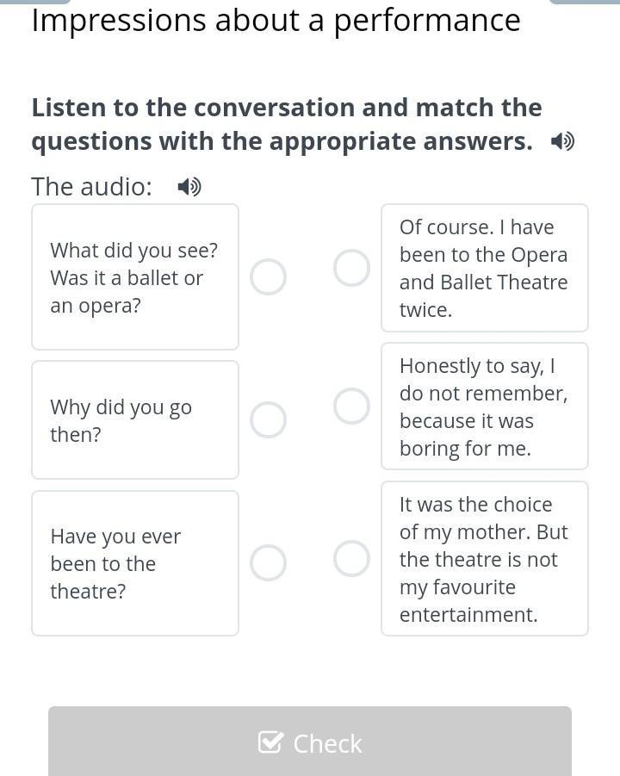The image size is (620, 776).
Task: Play the speaker icon beside 'The audio:'
Action: [x=189, y=187]
